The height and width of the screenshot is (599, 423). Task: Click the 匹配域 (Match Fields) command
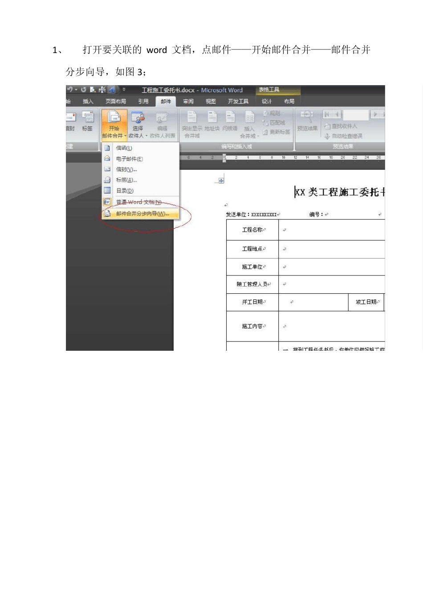[274, 123]
